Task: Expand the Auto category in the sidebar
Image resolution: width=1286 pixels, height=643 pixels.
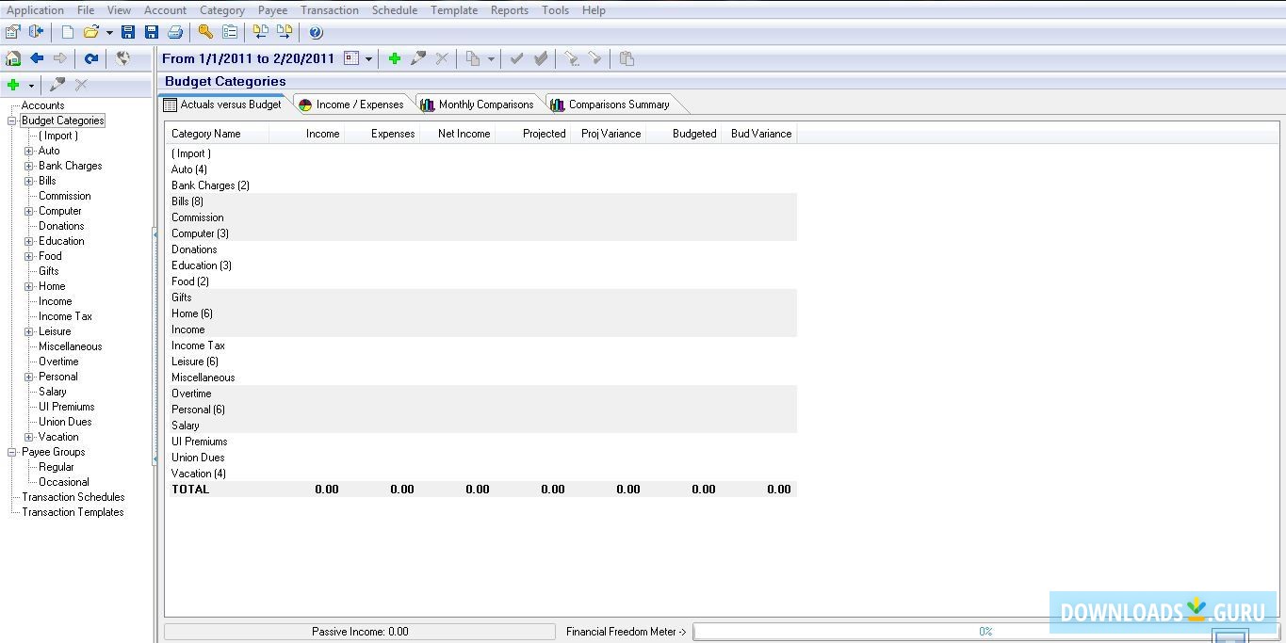Action: pos(28,151)
